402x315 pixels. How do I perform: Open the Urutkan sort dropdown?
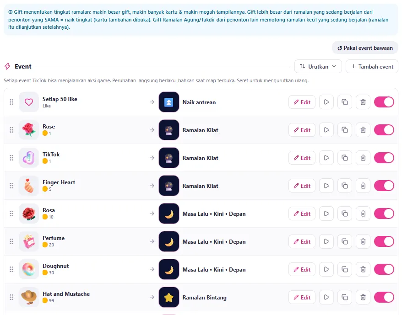click(x=318, y=66)
